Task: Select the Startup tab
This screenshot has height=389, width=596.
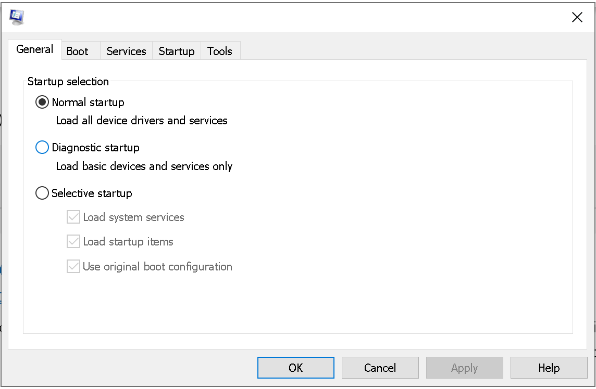Action: coord(177,51)
